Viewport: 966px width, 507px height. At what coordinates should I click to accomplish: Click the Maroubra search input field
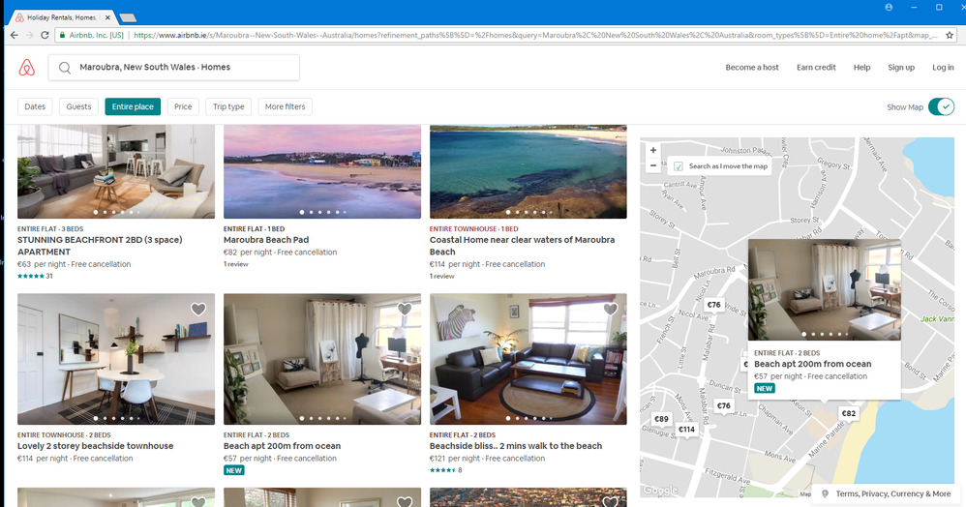[x=174, y=67]
